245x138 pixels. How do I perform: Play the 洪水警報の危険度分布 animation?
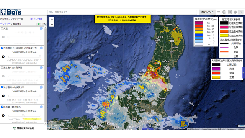tap(3, 96)
